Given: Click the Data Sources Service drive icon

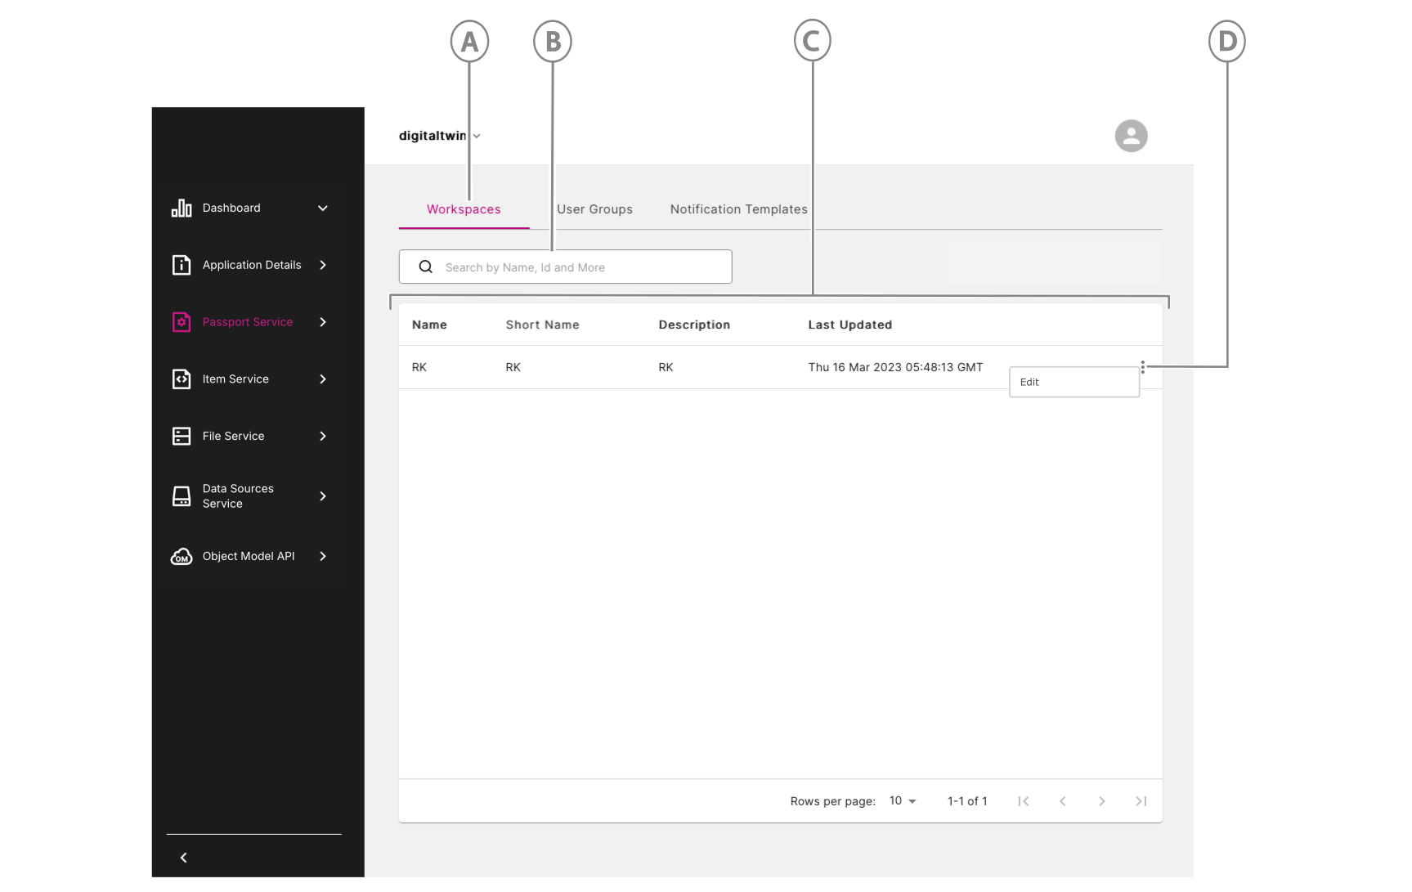Looking at the screenshot, I should point(182,496).
